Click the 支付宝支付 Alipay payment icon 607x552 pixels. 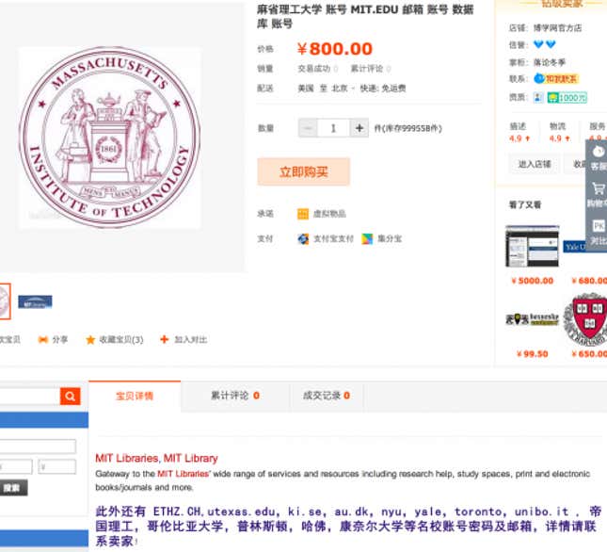click(303, 238)
